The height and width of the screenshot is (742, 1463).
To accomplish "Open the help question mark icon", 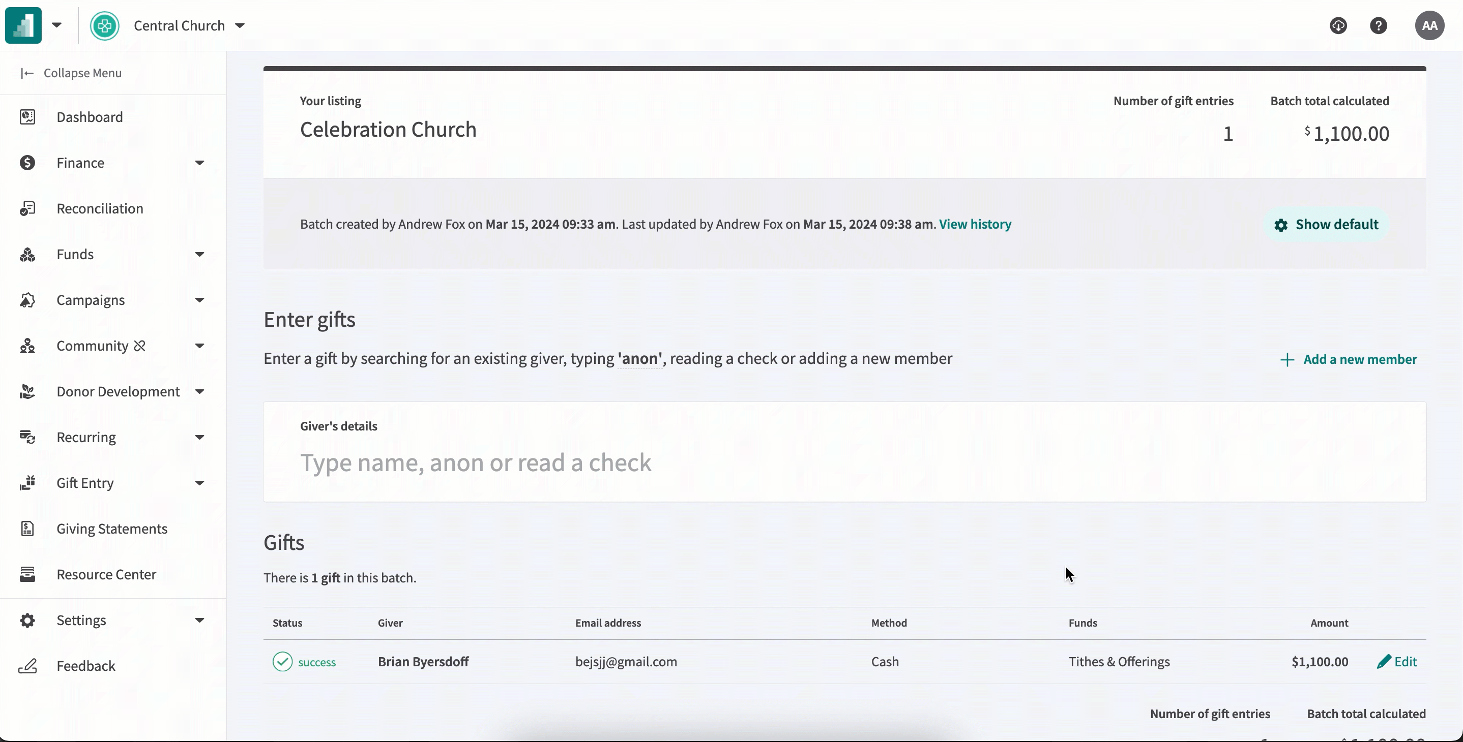I will pos(1379,25).
